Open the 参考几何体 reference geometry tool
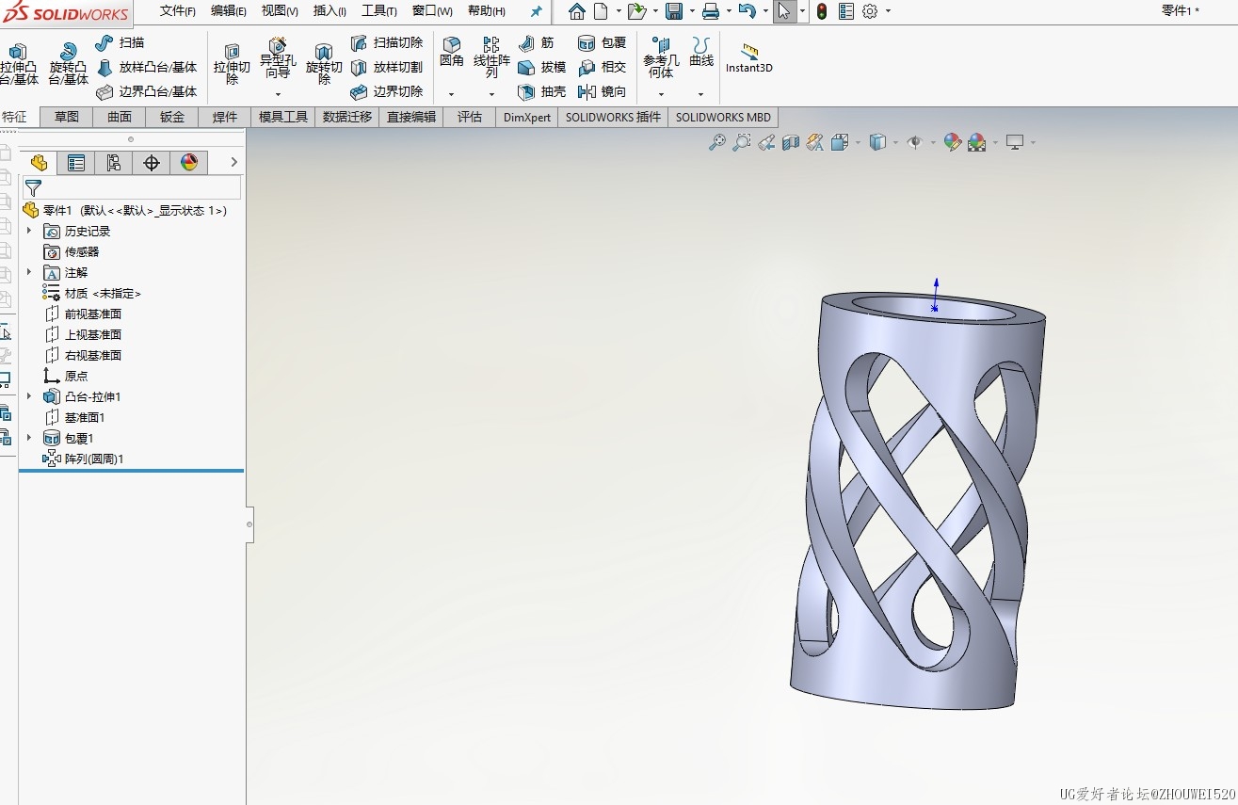 661,58
